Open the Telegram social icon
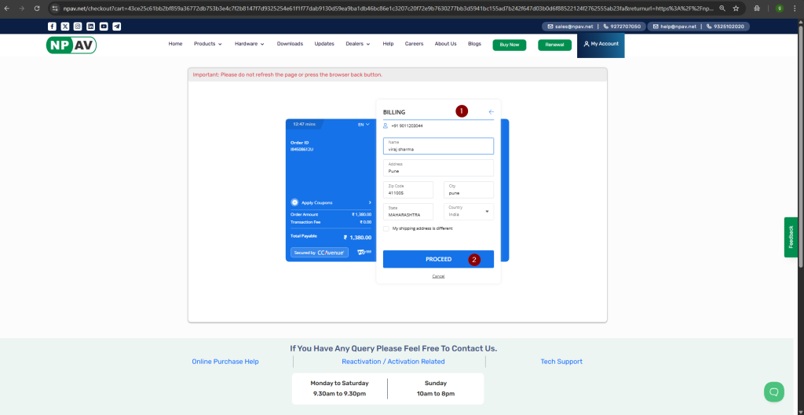Viewport: 804px width, 415px height. pyautogui.click(x=117, y=26)
